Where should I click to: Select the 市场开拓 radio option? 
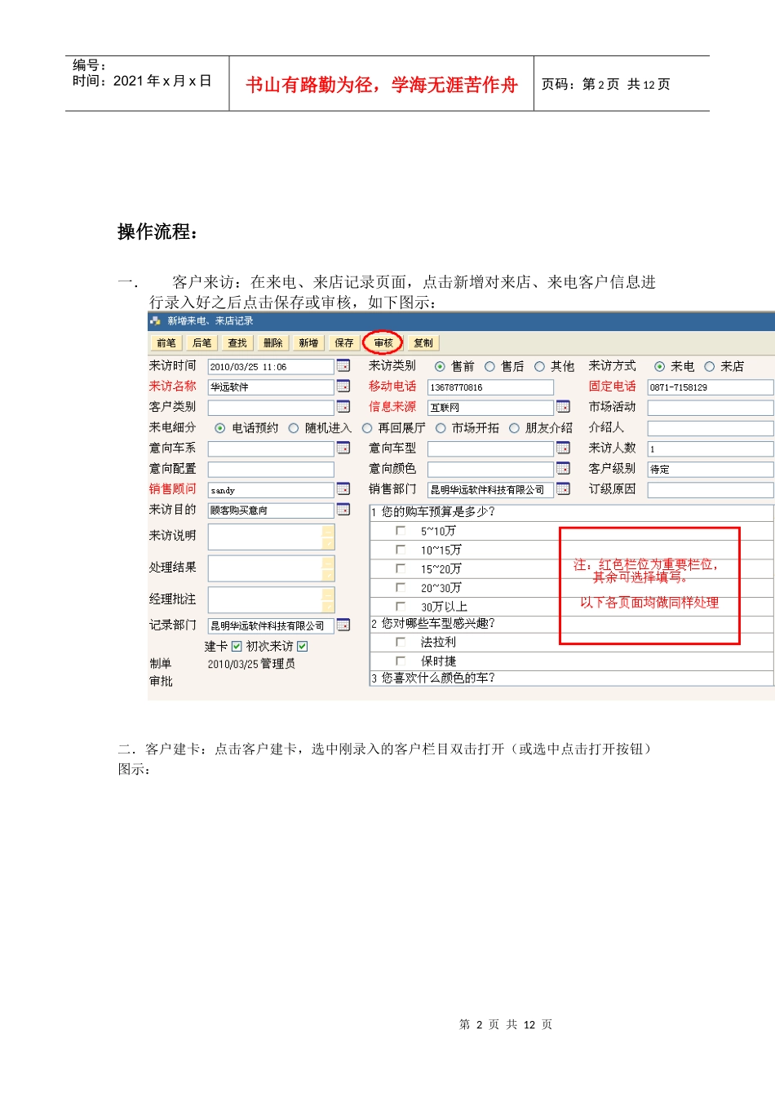pos(441,428)
